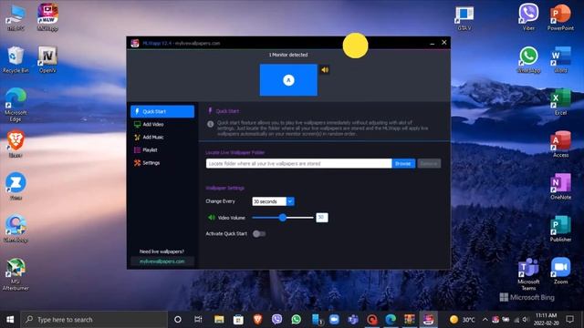Open the taskbar clock and date
Screen dimensions: 584x328
click(x=546, y=320)
